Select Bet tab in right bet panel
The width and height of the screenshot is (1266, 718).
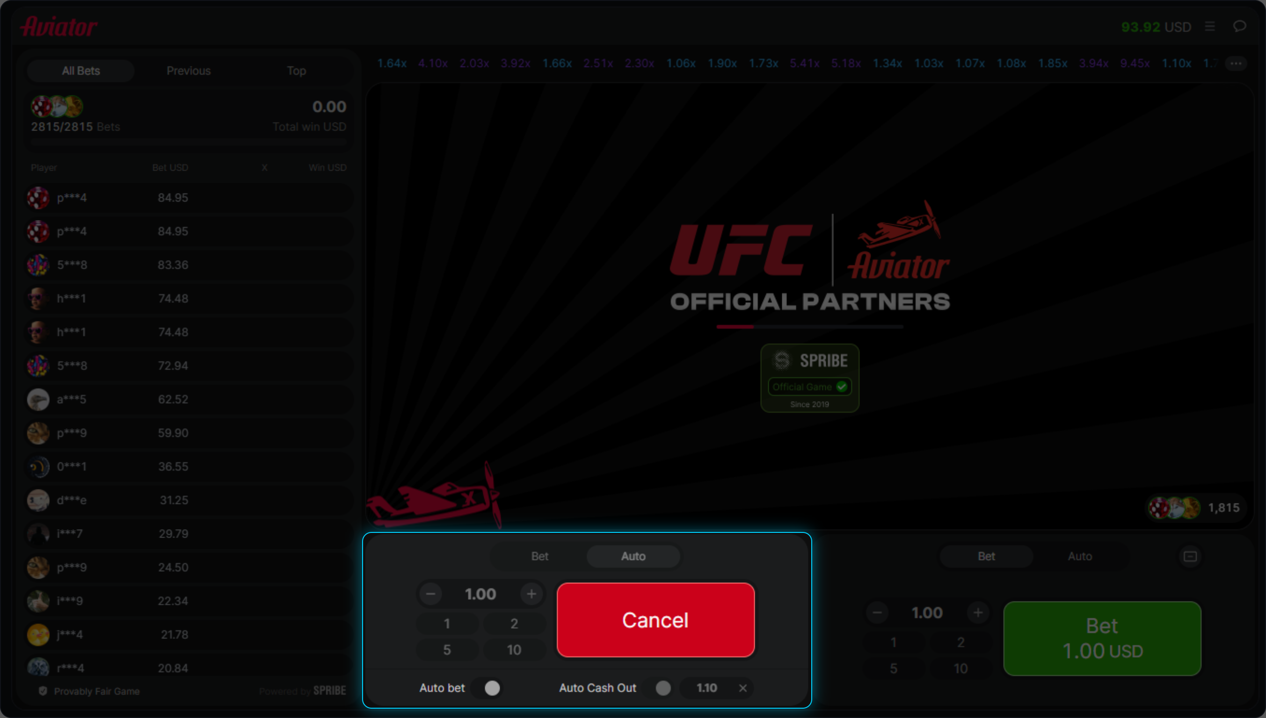(986, 556)
